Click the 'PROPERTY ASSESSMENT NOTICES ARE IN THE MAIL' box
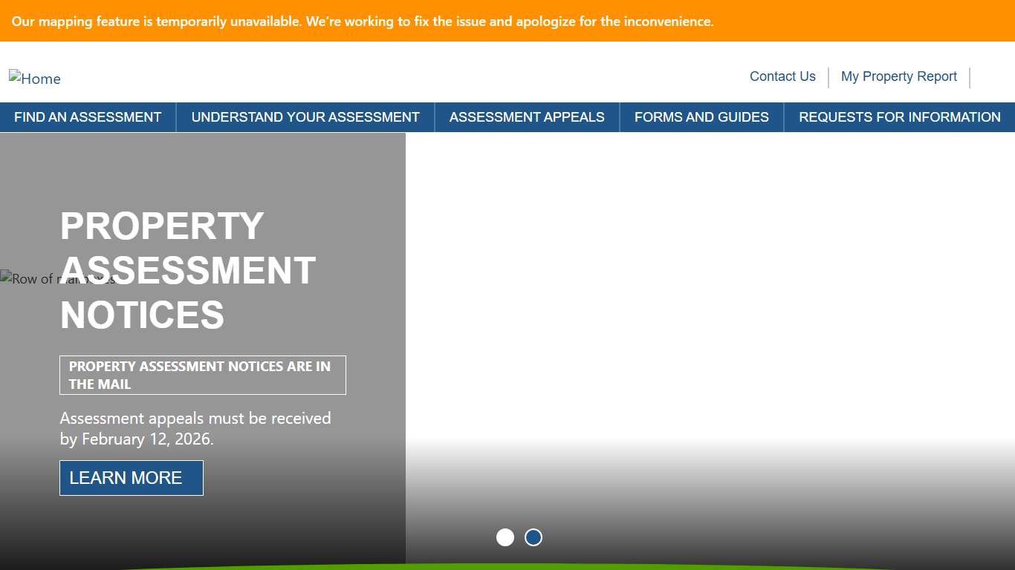Viewport: 1015px width, 570px height. click(203, 375)
